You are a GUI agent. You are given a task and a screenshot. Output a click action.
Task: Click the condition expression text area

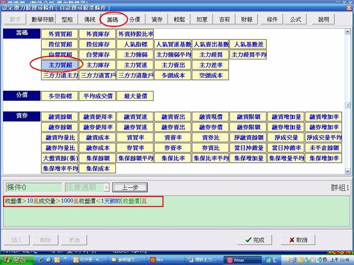174,215
